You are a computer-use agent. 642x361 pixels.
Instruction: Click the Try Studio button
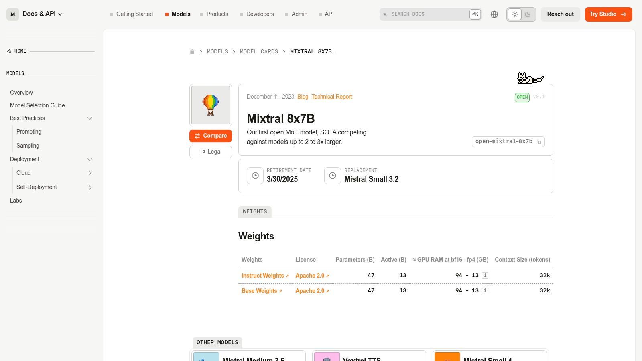(608, 14)
